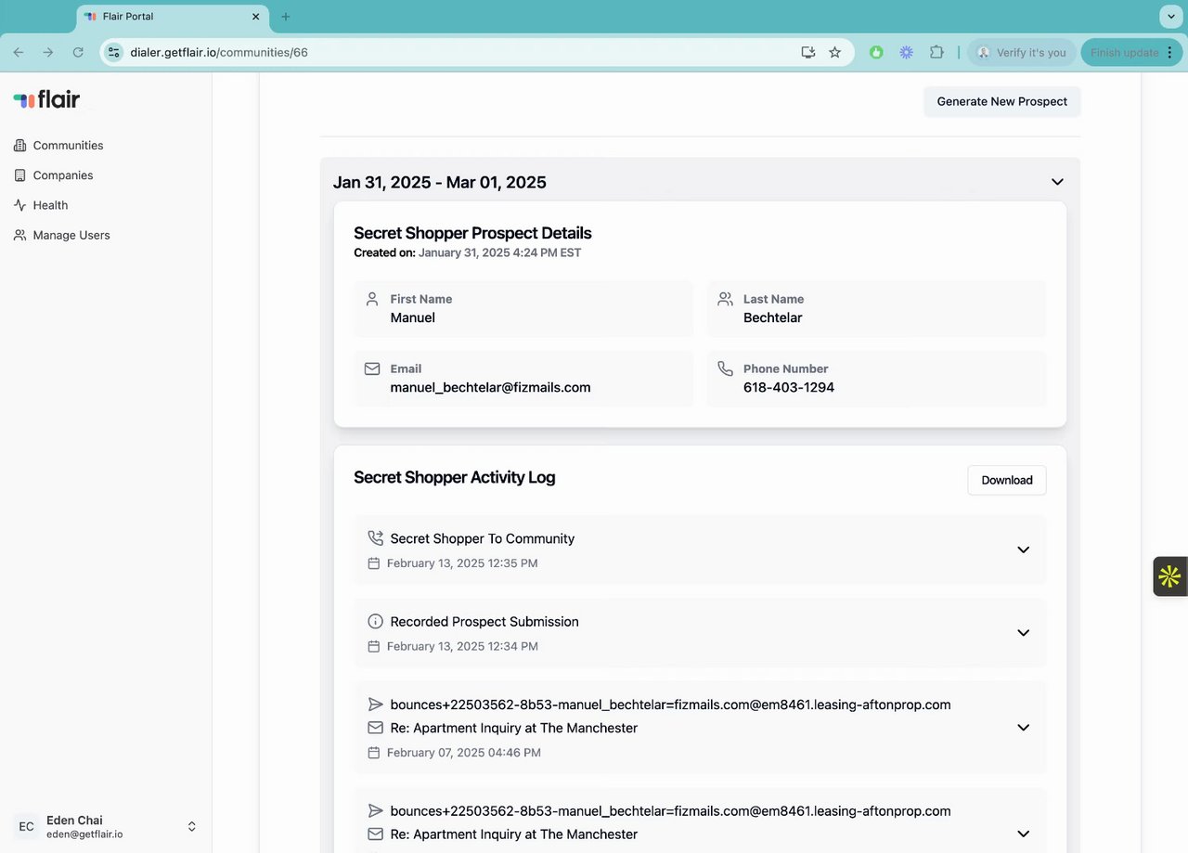Expand Secret Shopper To Community entry
1188x853 pixels.
1023,549
